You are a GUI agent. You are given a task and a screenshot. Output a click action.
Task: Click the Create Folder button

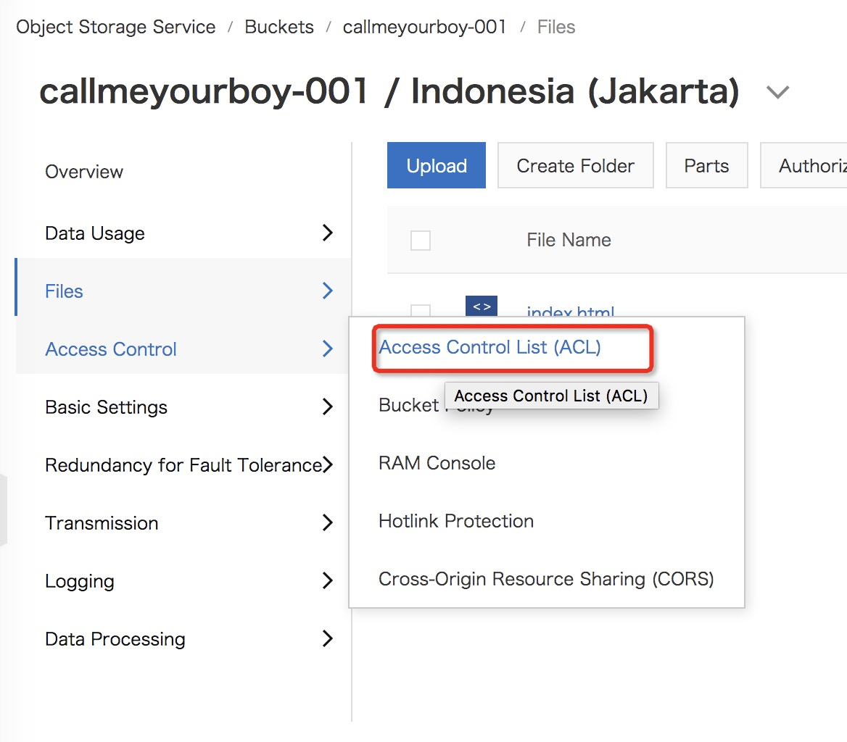coord(575,166)
